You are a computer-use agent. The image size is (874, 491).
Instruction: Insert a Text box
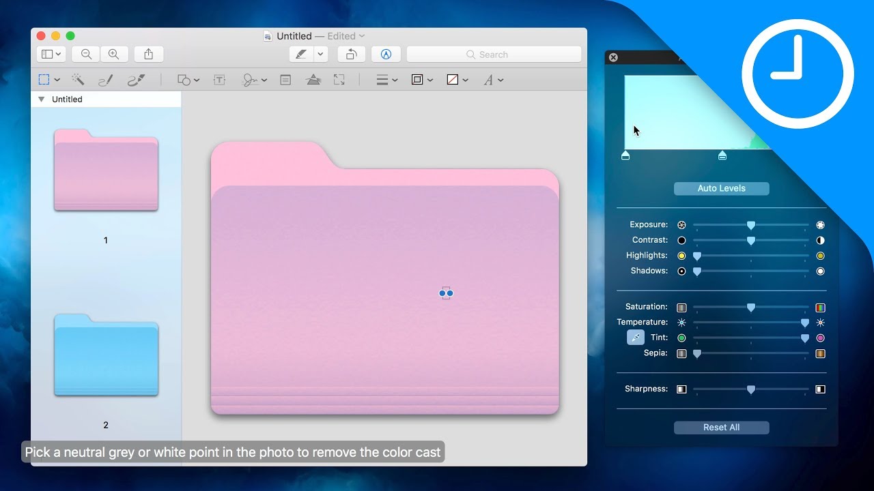point(219,79)
